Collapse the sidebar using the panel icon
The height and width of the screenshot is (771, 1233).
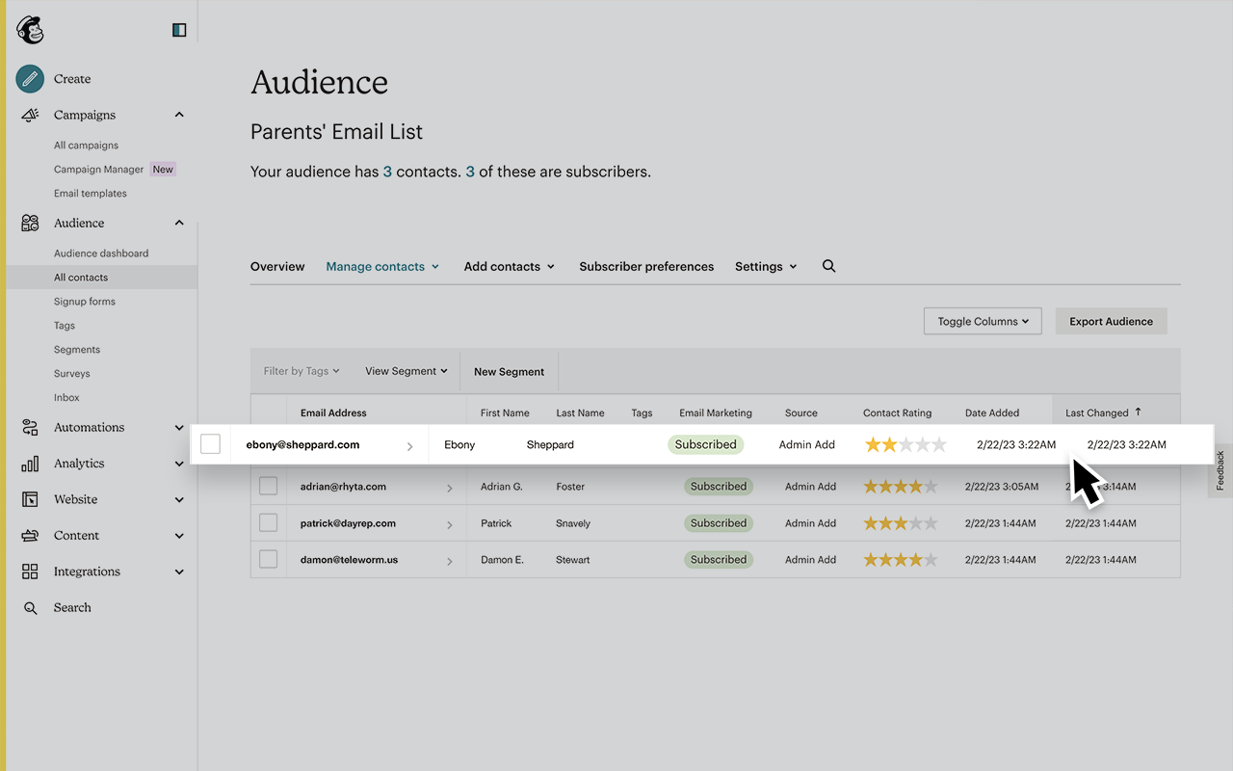click(179, 30)
